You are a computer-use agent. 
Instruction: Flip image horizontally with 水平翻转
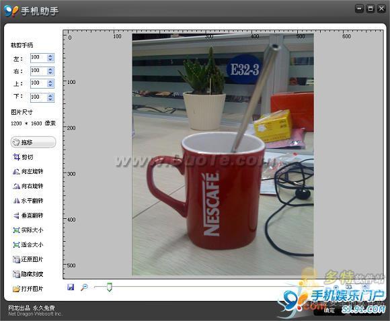[x=28, y=201]
